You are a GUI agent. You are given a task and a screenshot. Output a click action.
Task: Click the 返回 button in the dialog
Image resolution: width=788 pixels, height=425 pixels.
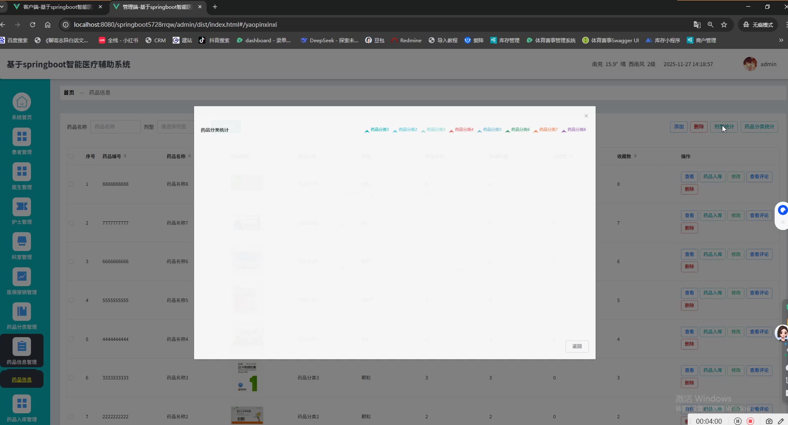coord(577,346)
